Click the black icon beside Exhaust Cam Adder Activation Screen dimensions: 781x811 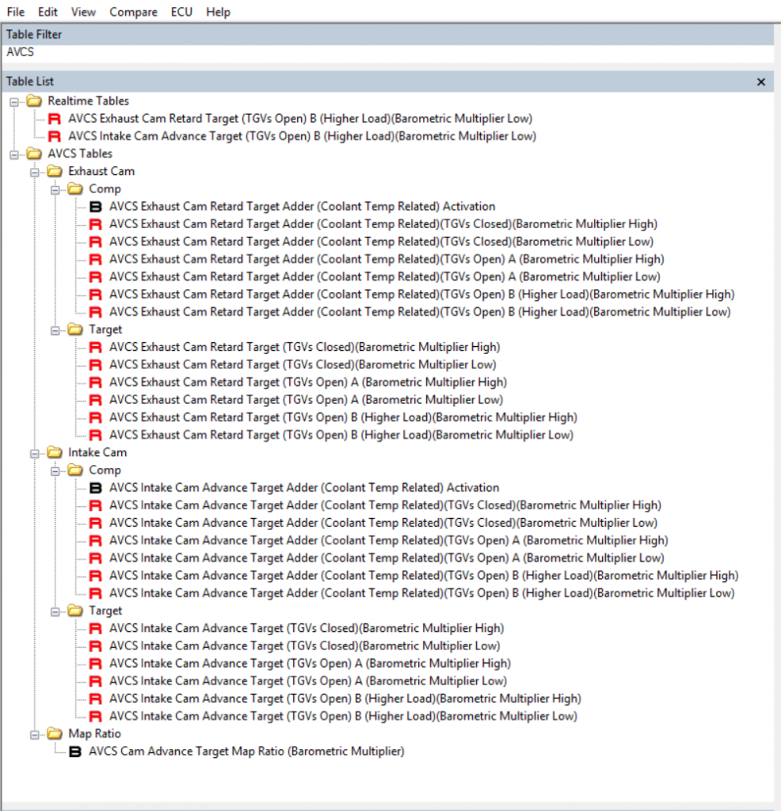96,207
